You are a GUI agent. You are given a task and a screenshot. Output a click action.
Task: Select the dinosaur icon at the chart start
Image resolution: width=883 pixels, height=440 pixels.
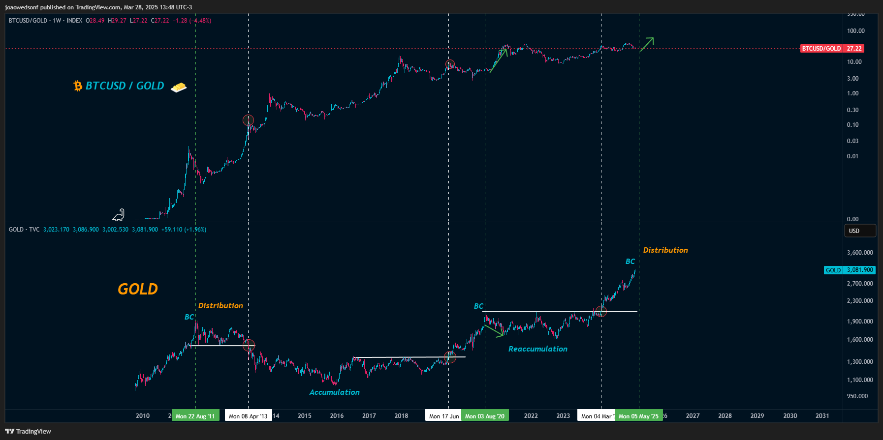pos(119,215)
